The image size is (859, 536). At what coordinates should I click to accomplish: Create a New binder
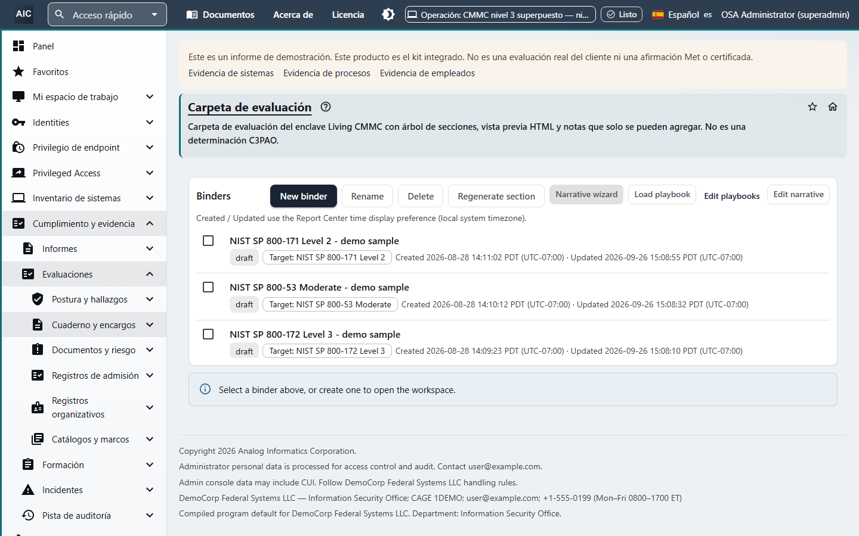click(304, 196)
